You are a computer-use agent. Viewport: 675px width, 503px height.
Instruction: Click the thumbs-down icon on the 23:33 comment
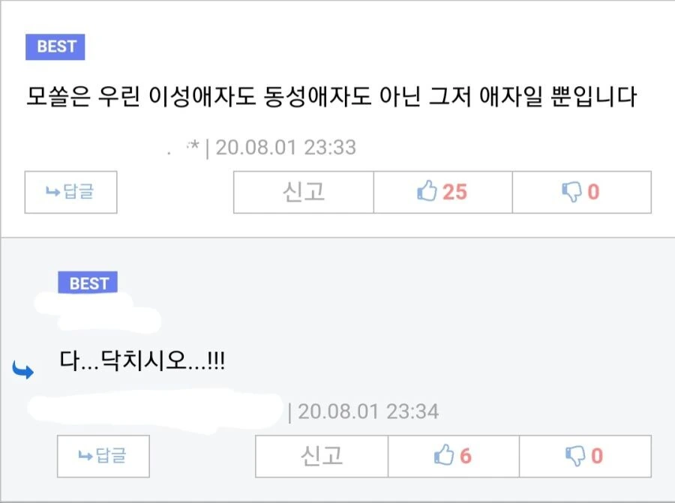571,192
